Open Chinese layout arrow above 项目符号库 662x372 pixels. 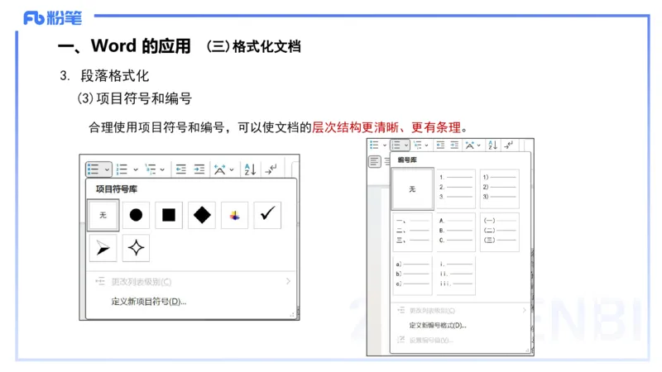click(x=232, y=169)
